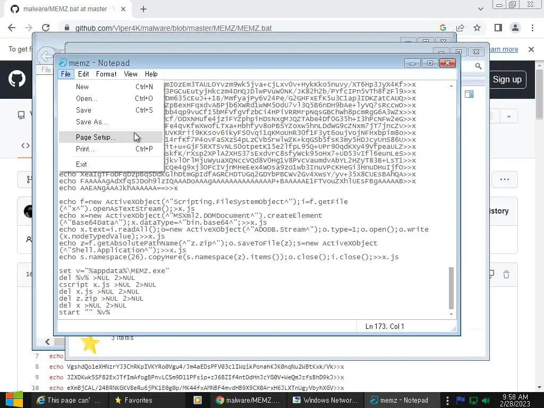Choose Print... from the File menu
This screenshot has width=544, height=408.
coord(110,149)
